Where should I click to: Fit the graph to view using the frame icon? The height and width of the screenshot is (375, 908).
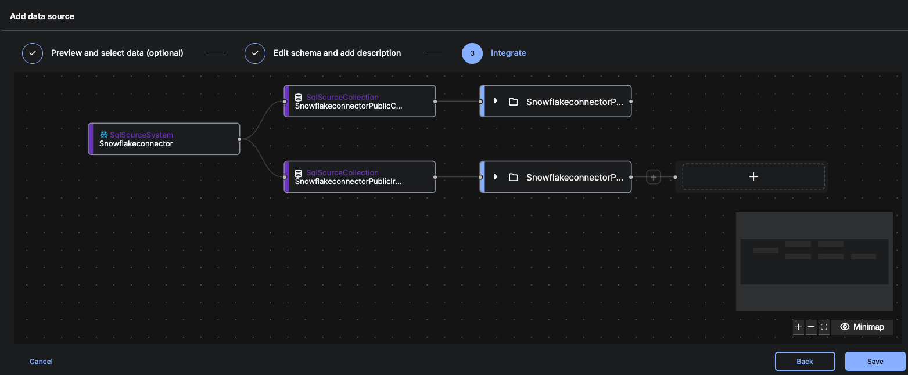(x=824, y=327)
